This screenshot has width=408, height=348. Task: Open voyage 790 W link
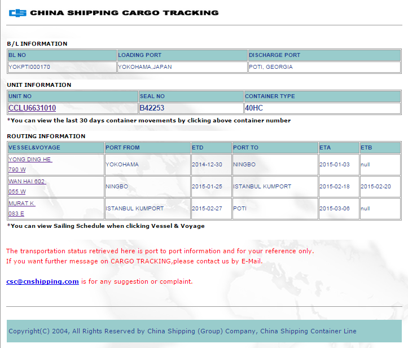coord(17,170)
